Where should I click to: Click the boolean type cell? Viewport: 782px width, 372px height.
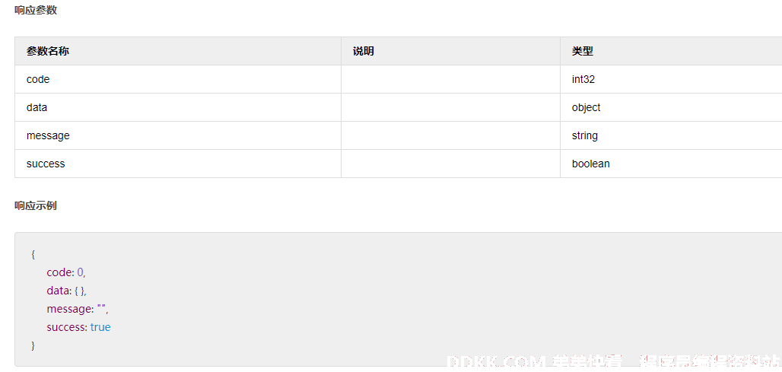(x=671, y=164)
